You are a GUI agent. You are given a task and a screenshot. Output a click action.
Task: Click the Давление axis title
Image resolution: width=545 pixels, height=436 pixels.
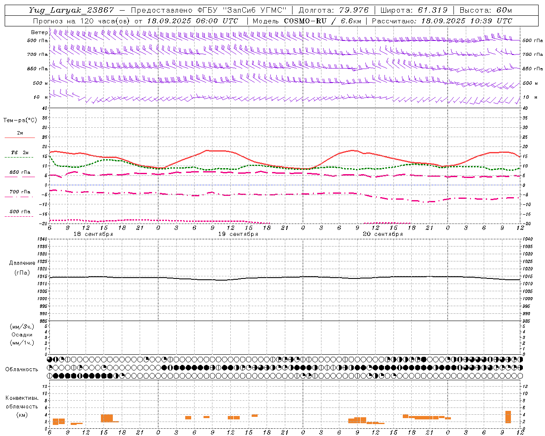pyautogui.click(x=22, y=263)
